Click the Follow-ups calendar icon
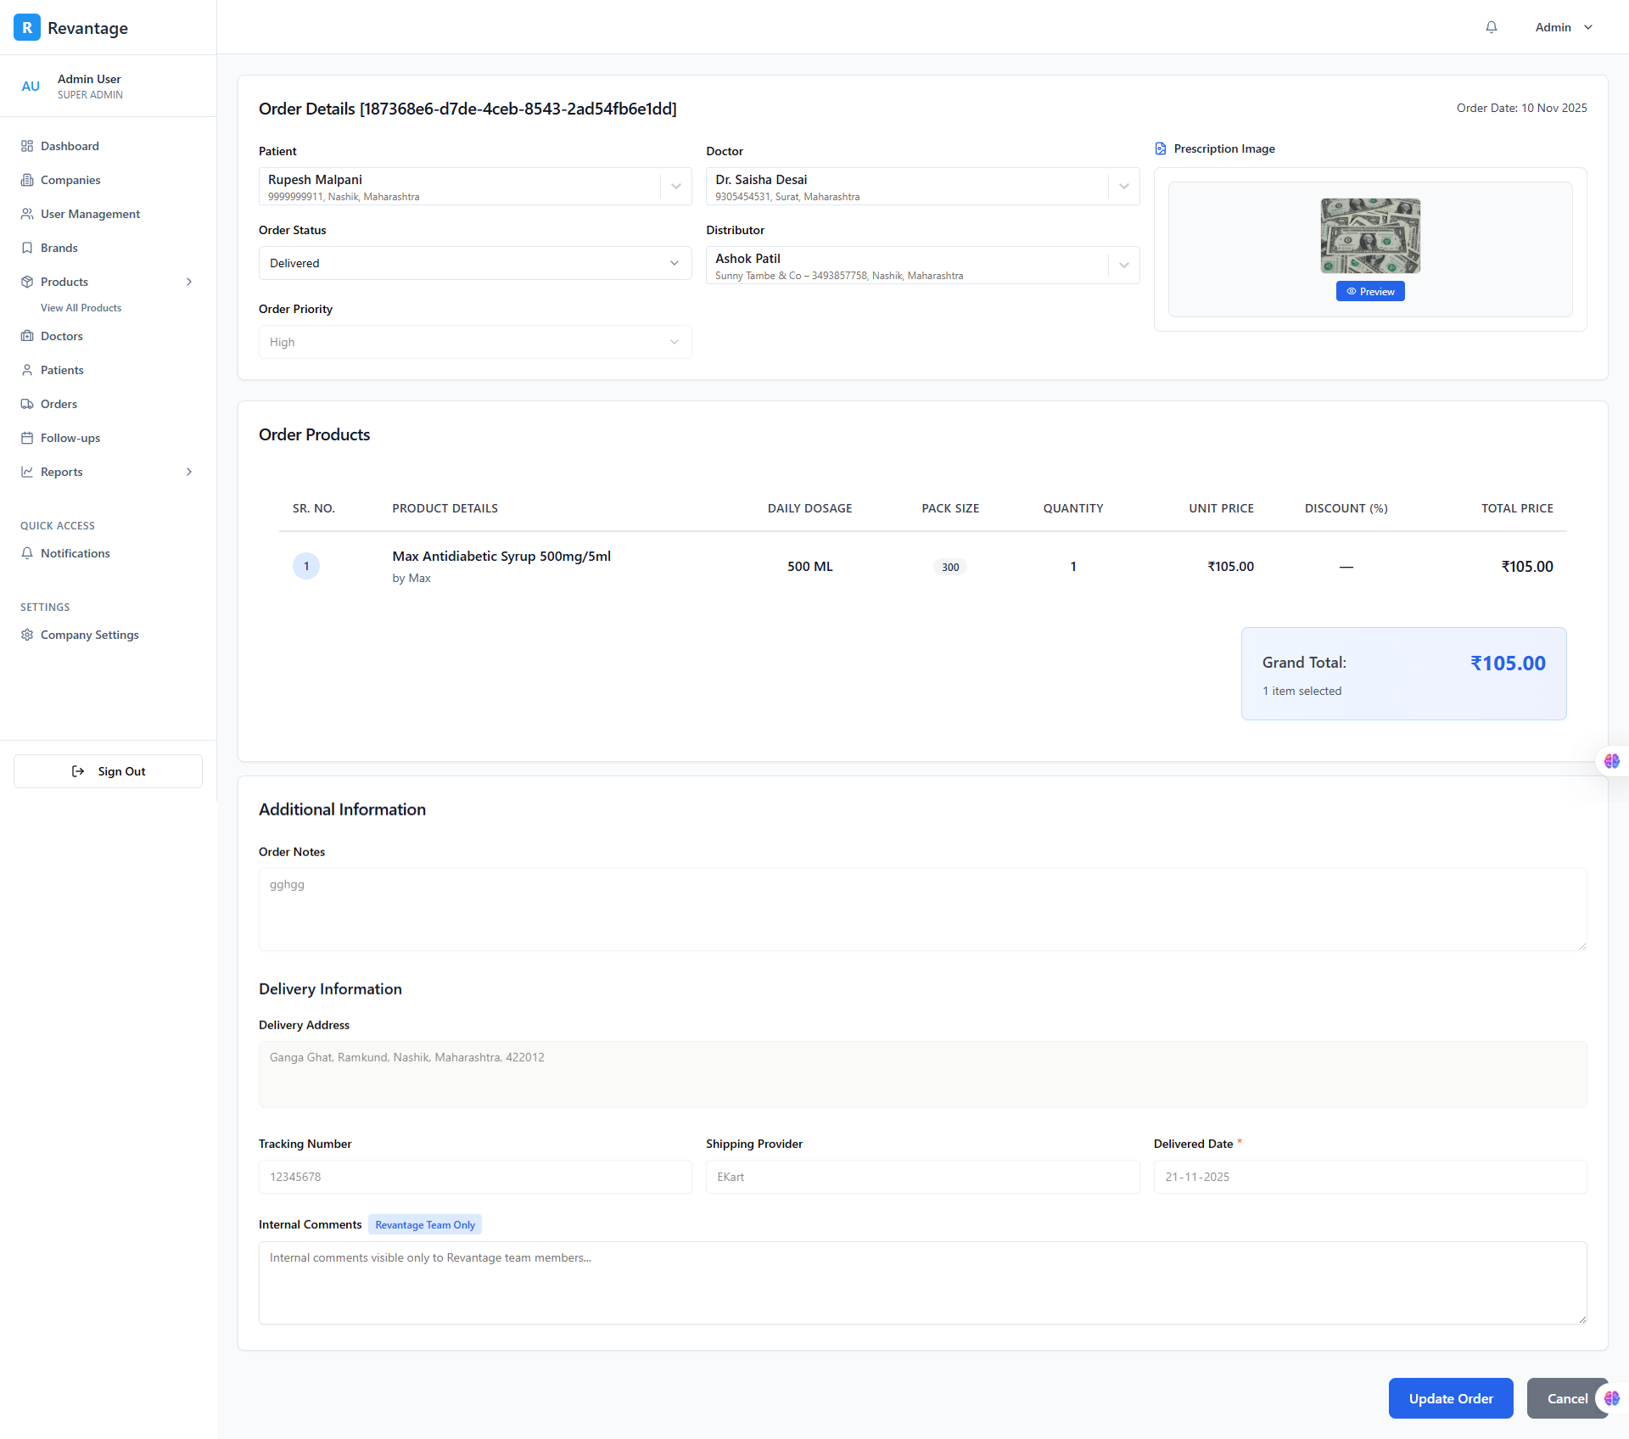1629x1439 pixels. pos(27,438)
